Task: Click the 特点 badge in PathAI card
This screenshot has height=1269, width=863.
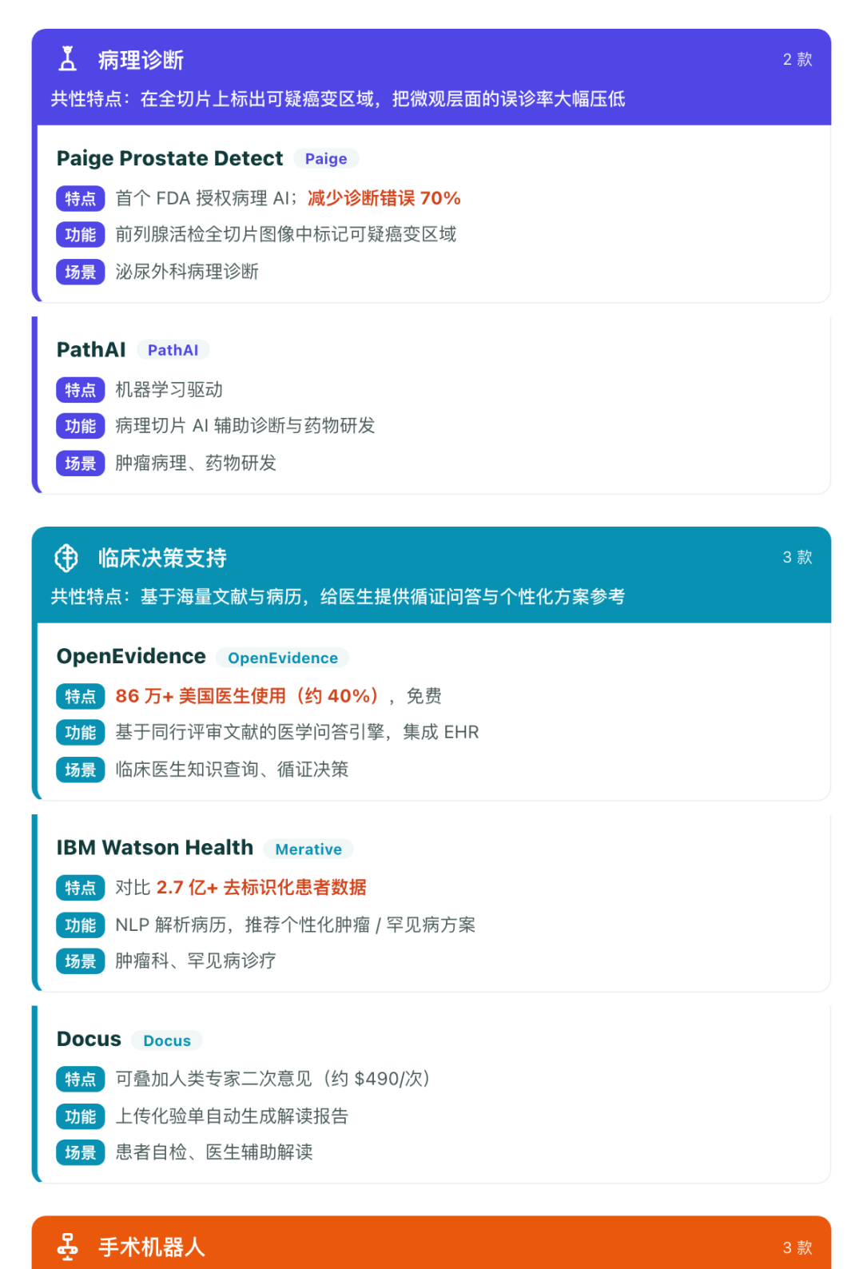Action: [80, 390]
